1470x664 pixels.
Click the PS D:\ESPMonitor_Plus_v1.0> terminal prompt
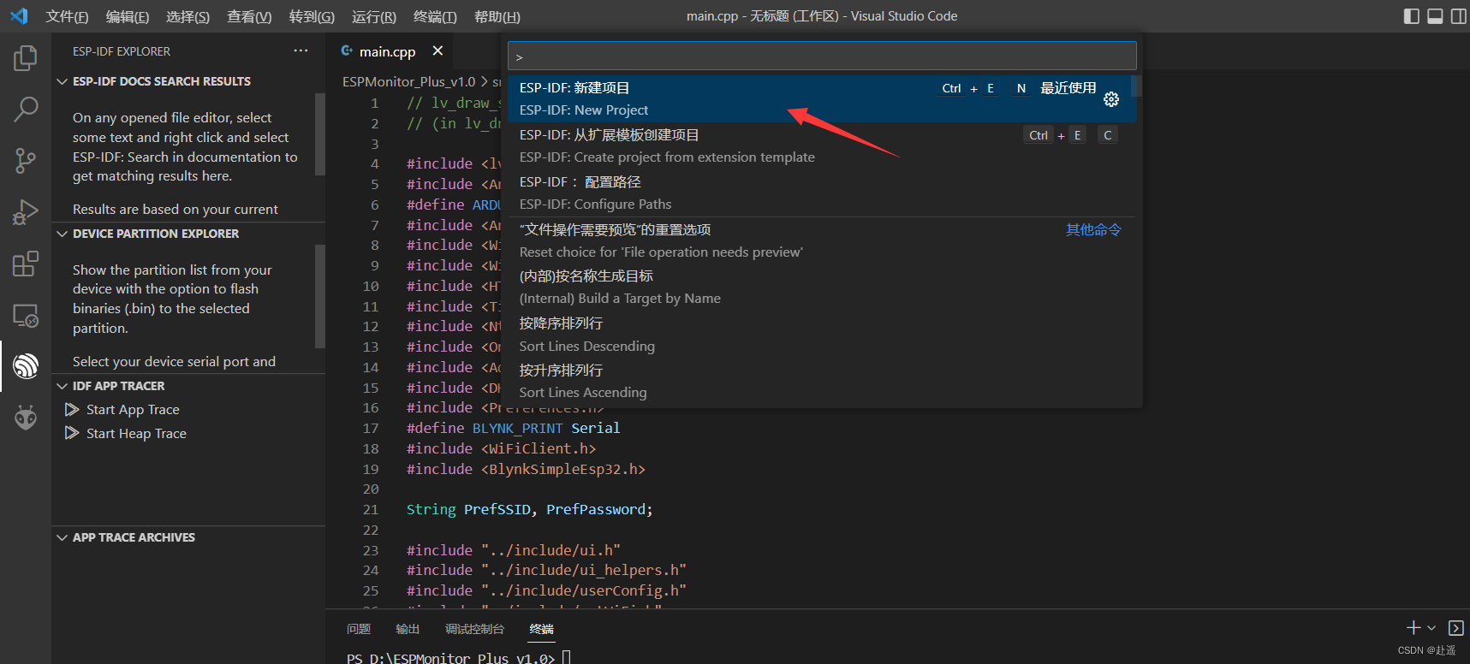coord(450,657)
